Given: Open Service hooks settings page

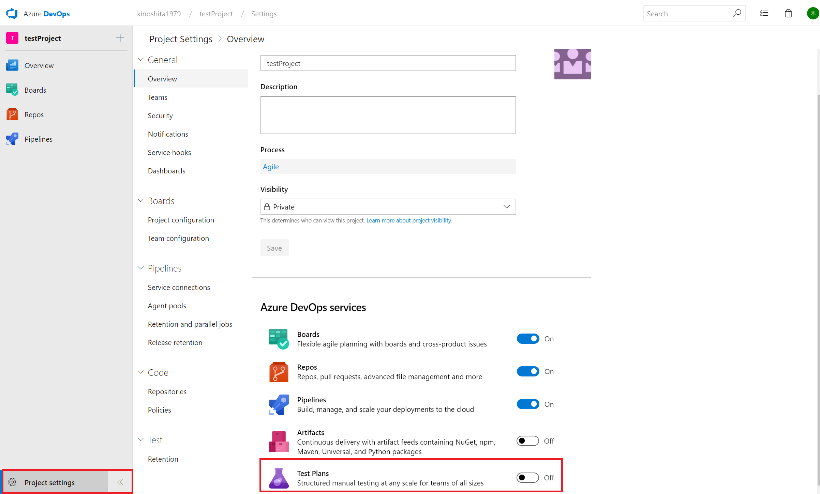Looking at the screenshot, I should coord(169,152).
